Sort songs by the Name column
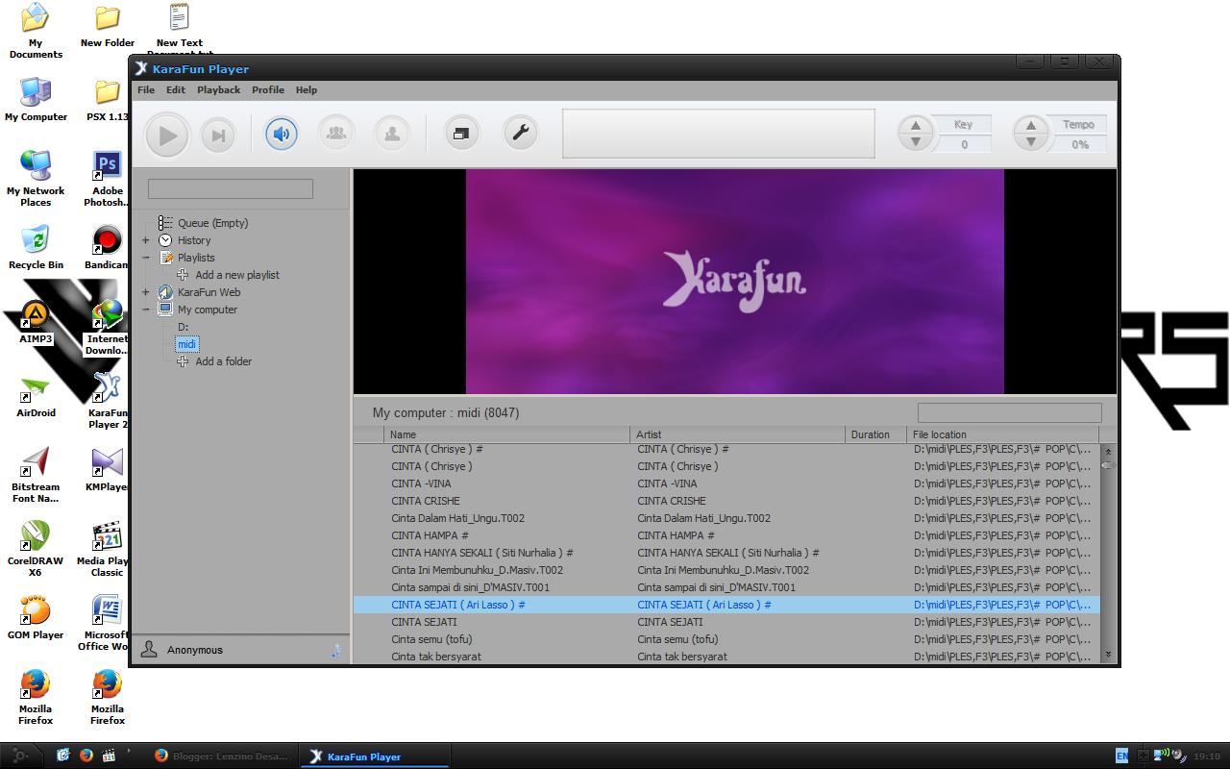This screenshot has width=1230, height=769. (506, 434)
